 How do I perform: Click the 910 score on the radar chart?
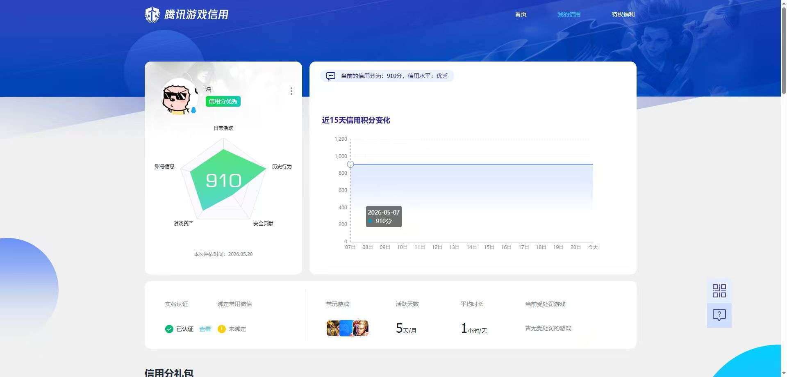(x=223, y=181)
